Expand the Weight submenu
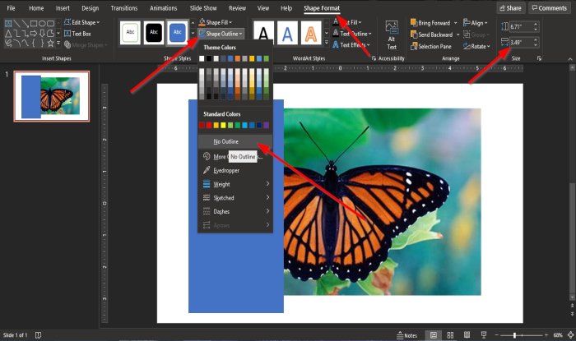The width and height of the screenshot is (576, 341). click(x=235, y=184)
